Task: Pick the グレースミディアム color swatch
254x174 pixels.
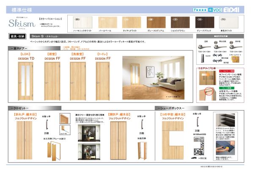Action: coord(156,22)
